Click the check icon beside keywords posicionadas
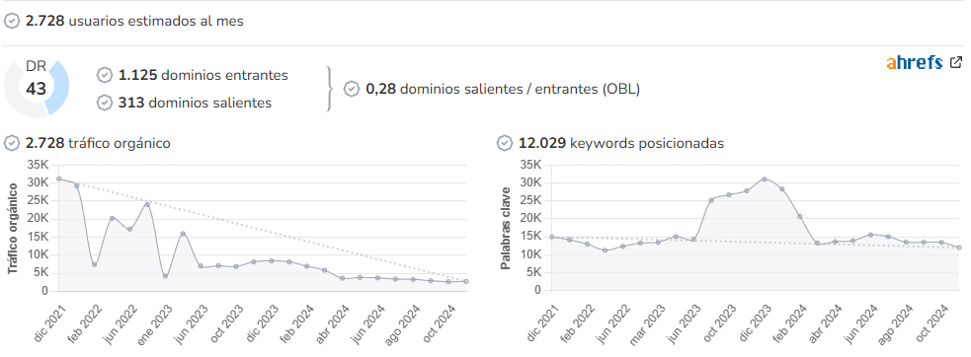 point(505,143)
